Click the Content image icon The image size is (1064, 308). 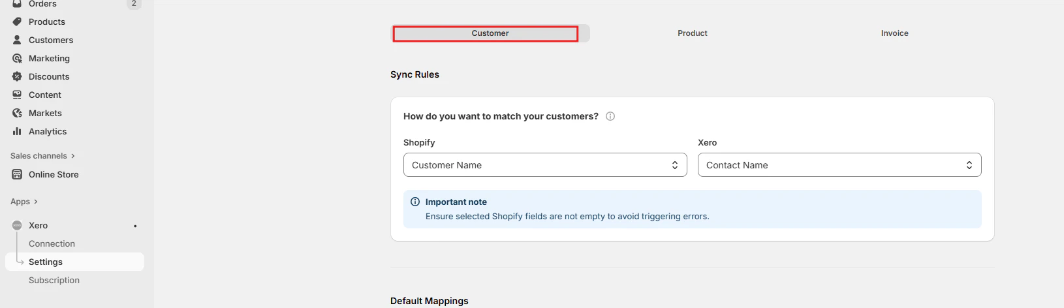pyautogui.click(x=17, y=95)
